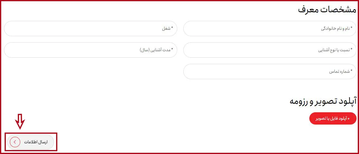The width and height of the screenshot is (359, 154).
Task: Submit form with ارسال اطلاعات button
Action: click(31, 142)
